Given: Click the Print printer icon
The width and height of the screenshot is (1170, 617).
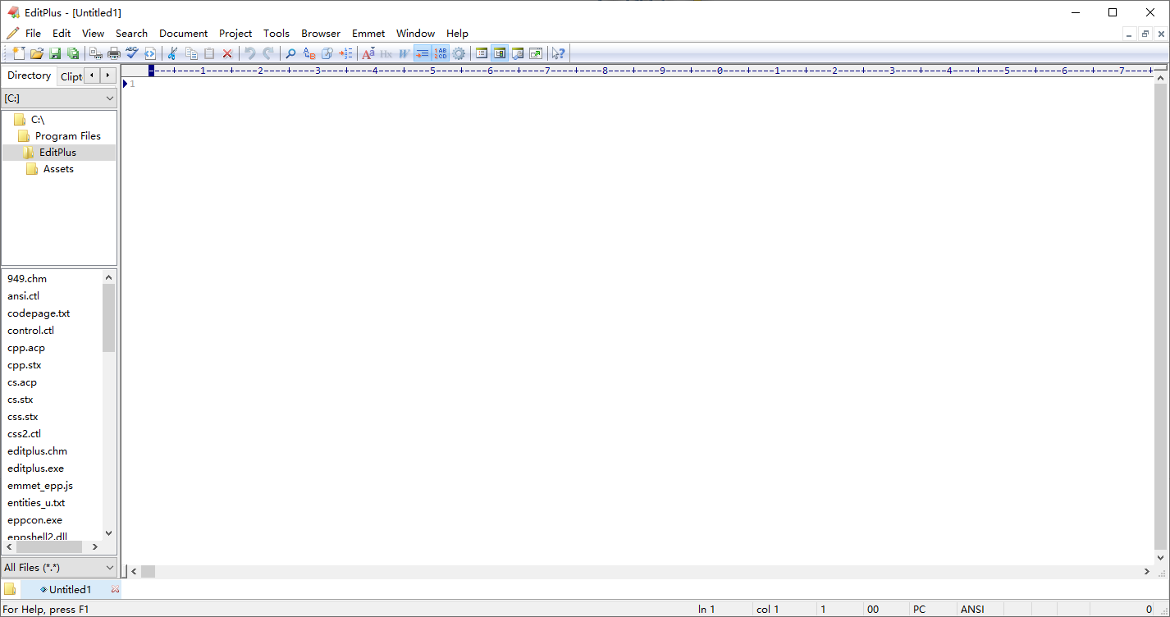Looking at the screenshot, I should pyautogui.click(x=114, y=53).
